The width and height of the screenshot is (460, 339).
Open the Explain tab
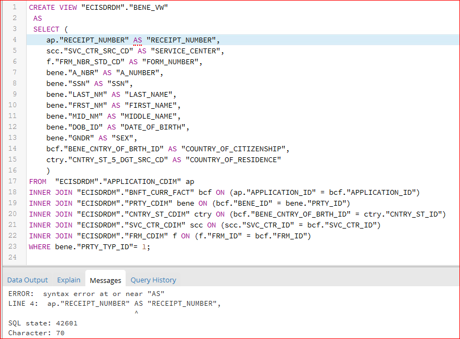click(x=69, y=280)
